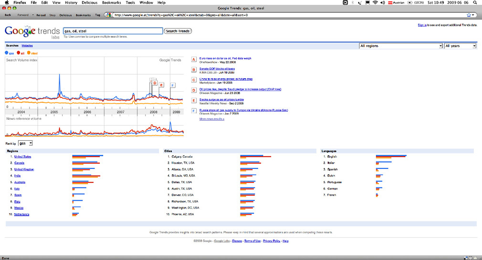Viewport: 482px width, 260px height.
Task: Open the Forward history dropdown arrow
Action: [33, 15]
